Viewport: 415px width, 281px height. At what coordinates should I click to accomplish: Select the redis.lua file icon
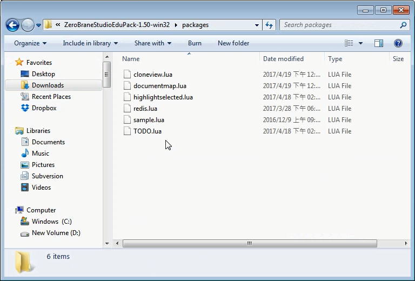128,109
